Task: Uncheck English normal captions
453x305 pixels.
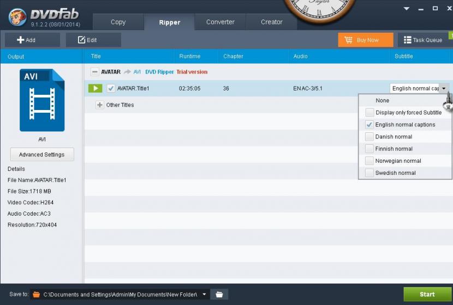Action: click(369, 125)
